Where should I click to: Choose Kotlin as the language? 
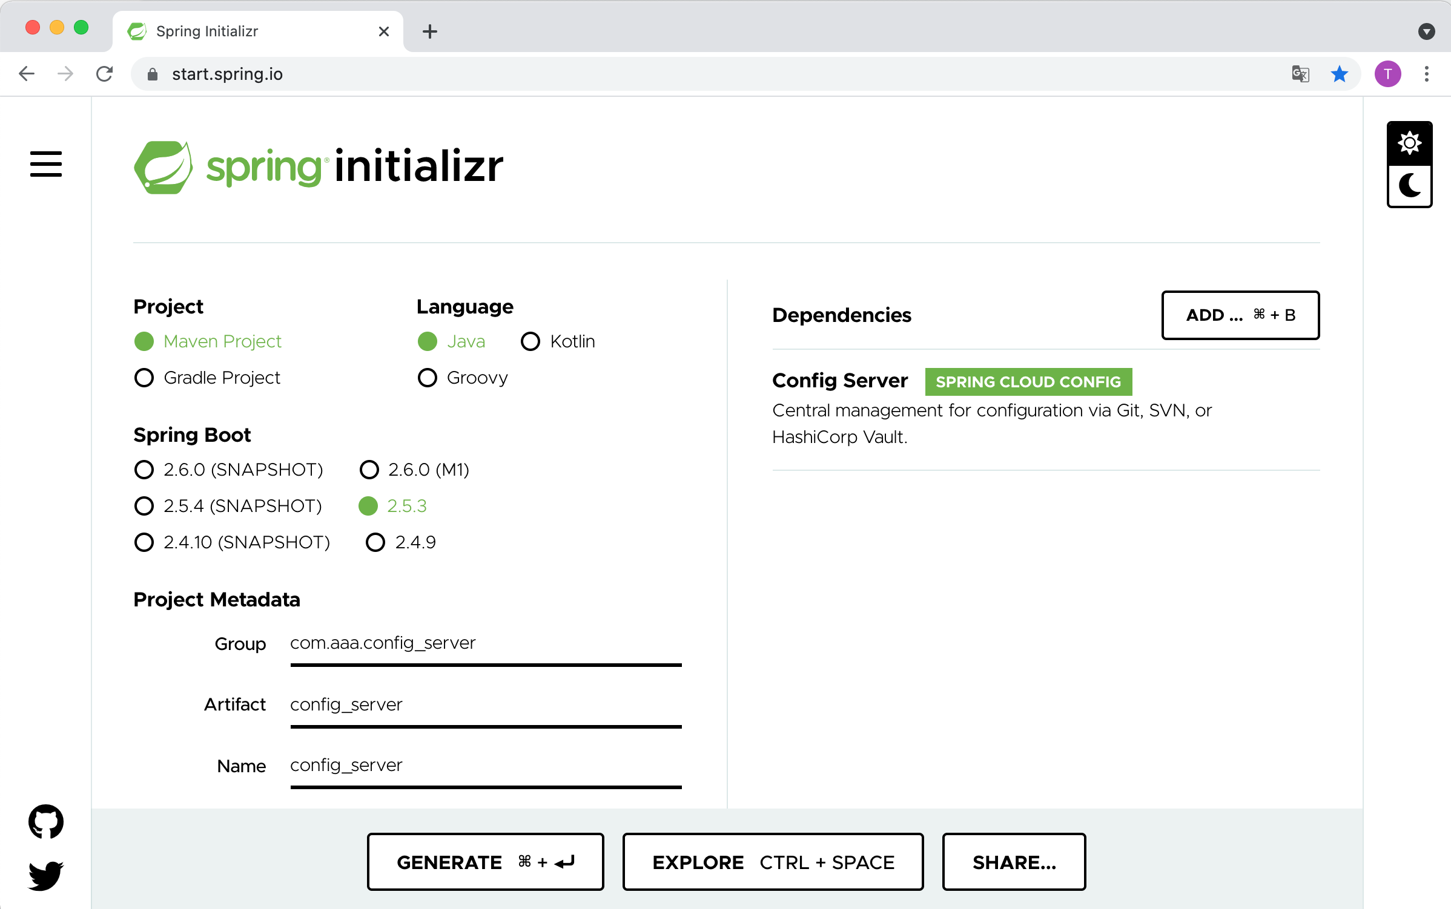pos(530,341)
